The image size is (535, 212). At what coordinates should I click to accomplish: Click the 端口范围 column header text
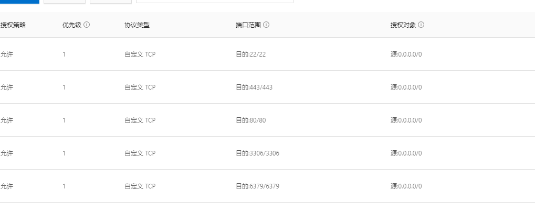pyautogui.click(x=248, y=25)
